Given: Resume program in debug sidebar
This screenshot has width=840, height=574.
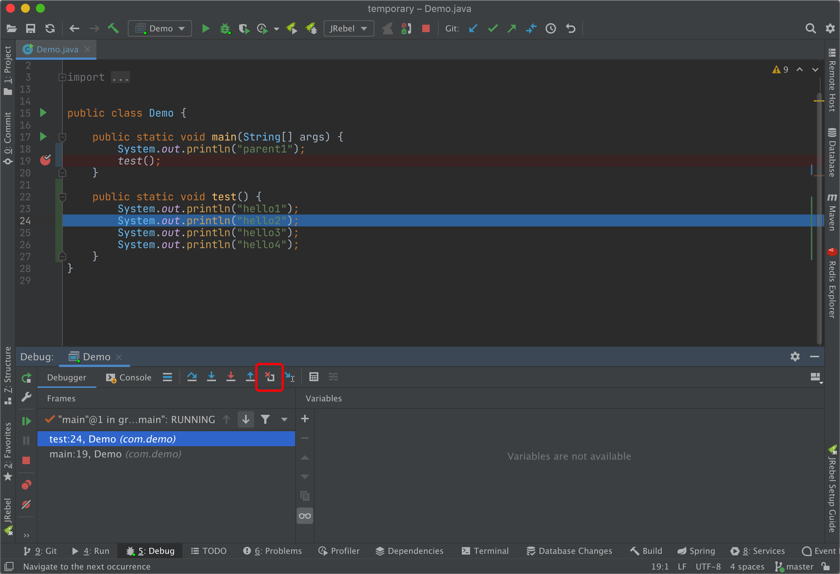Looking at the screenshot, I should [26, 421].
